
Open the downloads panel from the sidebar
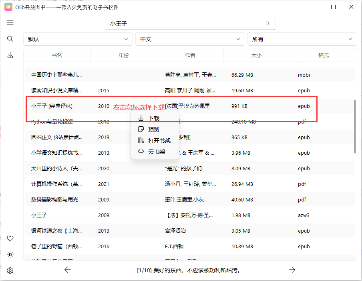coord(10,55)
